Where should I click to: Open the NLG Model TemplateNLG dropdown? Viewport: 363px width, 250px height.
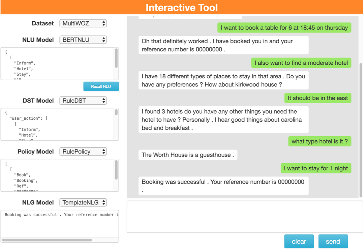tap(83, 202)
